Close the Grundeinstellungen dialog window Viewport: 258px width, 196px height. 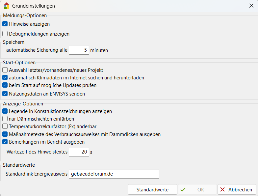251,6
